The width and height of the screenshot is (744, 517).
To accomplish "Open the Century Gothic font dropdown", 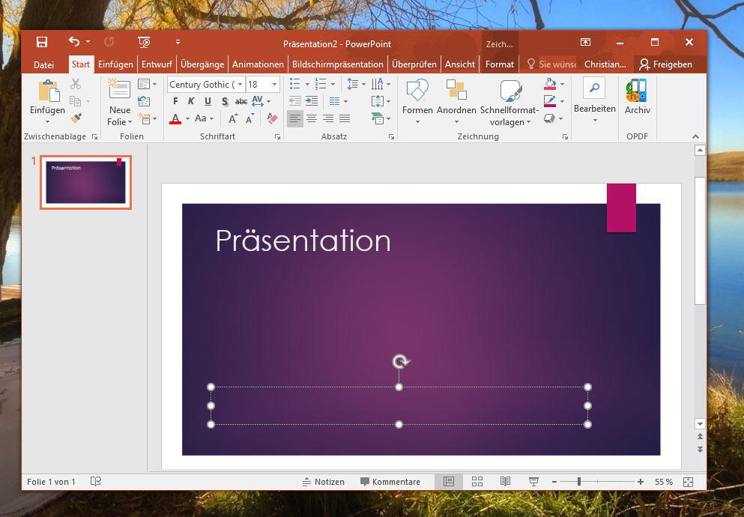I will click(240, 85).
